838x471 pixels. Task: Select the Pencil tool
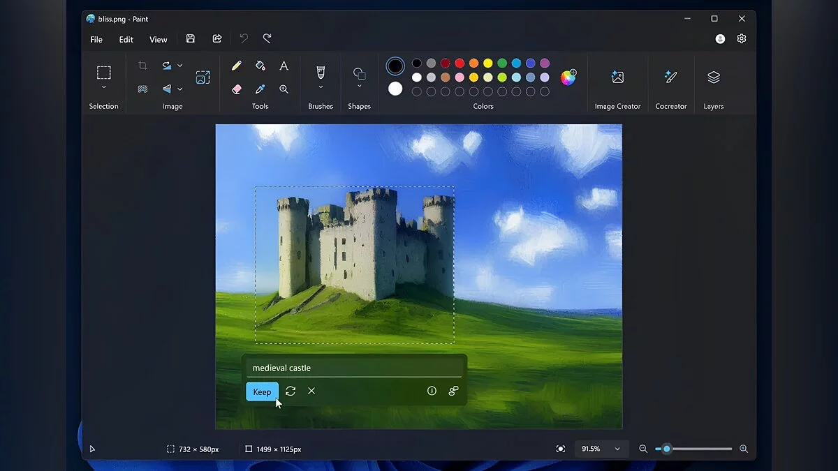coord(236,66)
